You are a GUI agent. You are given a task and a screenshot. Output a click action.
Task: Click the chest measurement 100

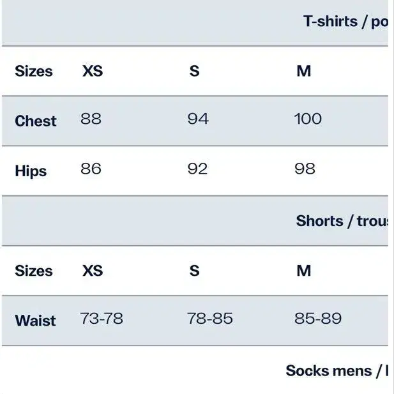click(x=308, y=119)
